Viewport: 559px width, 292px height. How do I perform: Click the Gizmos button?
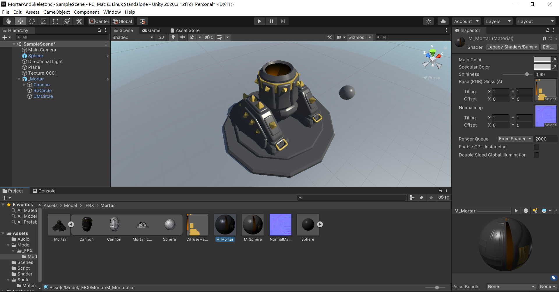click(x=356, y=37)
